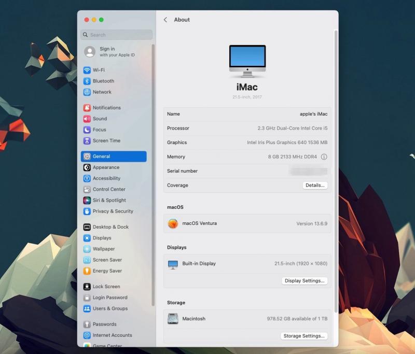Click the Sound speaker icon
The height and width of the screenshot is (354, 415).
(x=87, y=119)
